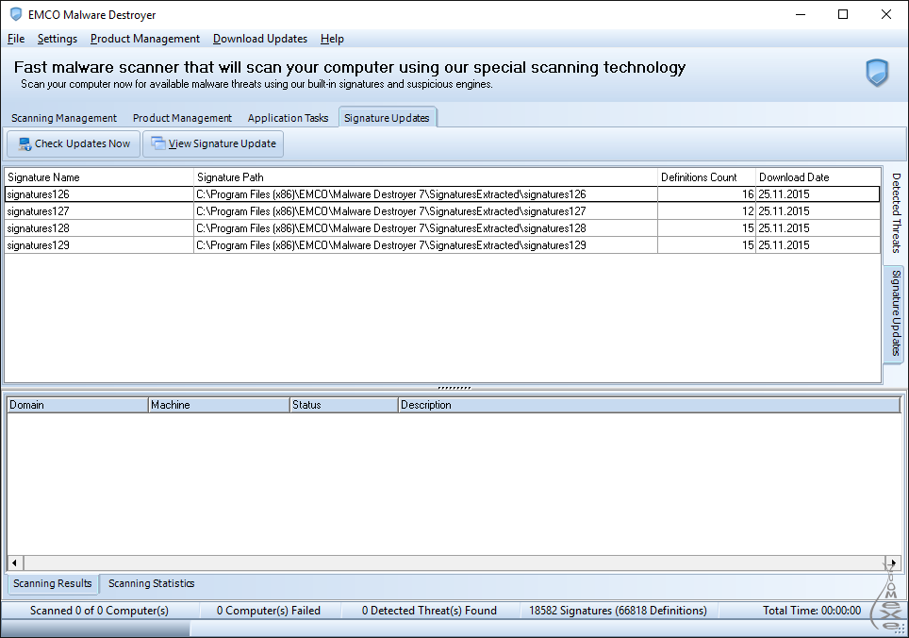Click the Domain column header
The width and height of the screenshot is (909, 638).
coord(77,405)
